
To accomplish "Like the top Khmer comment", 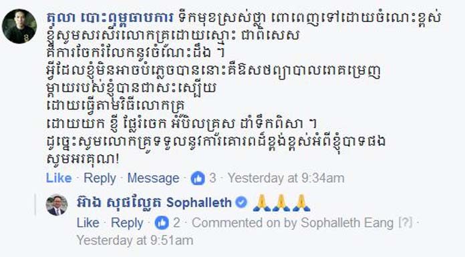I will (59, 178).
